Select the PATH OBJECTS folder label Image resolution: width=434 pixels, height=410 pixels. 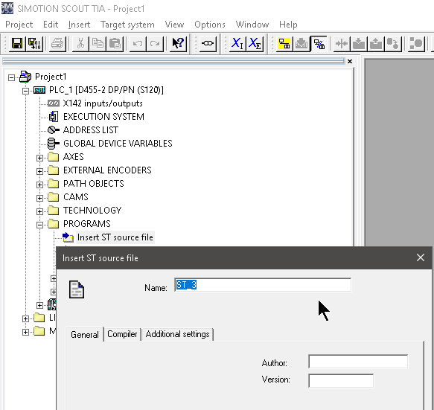click(94, 184)
